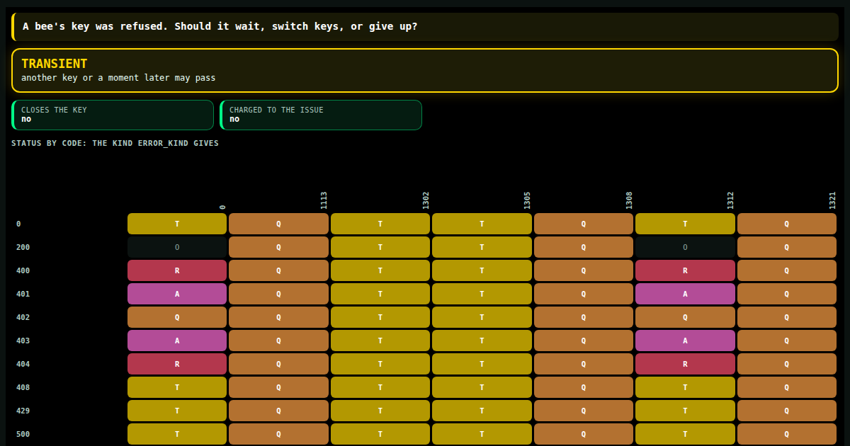Screen dimensions: 850x446
Task: Select T cell at row 403, column 1302
Action: [x=380, y=341]
